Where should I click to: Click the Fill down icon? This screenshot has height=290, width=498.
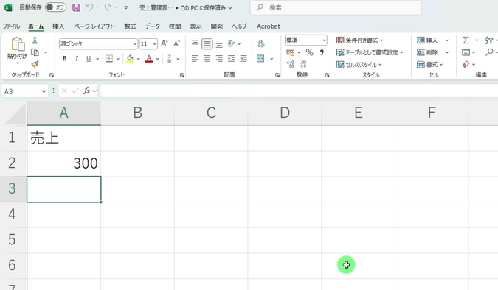(x=466, y=52)
